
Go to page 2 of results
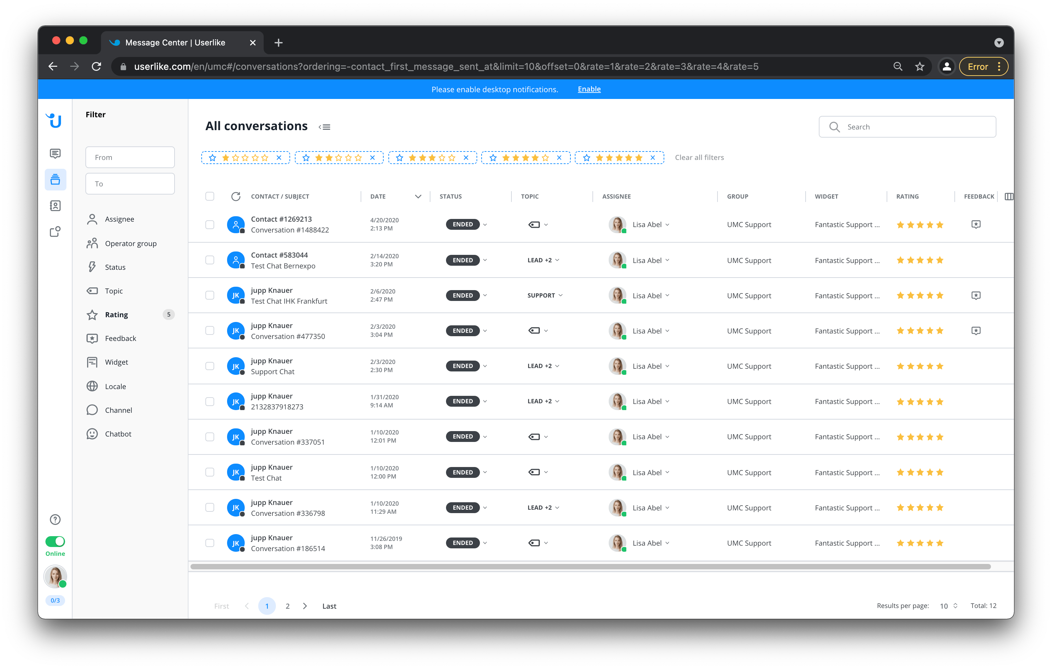[x=287, y=606]
